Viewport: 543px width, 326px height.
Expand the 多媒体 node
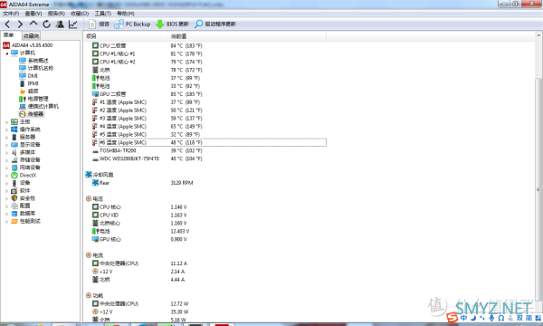pos(6,152)
